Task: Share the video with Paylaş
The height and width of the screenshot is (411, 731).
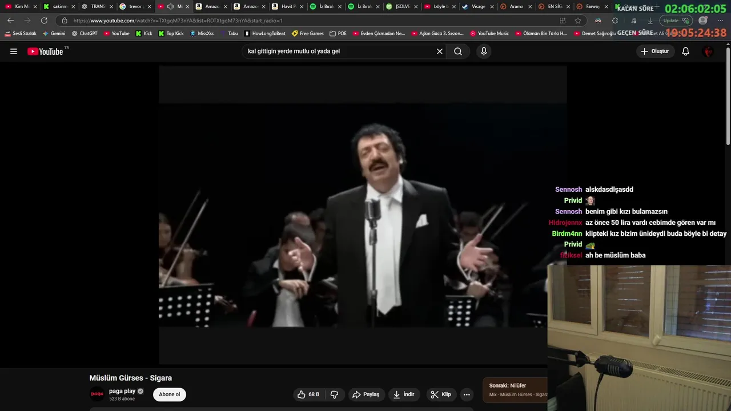Action: point(366,394)
